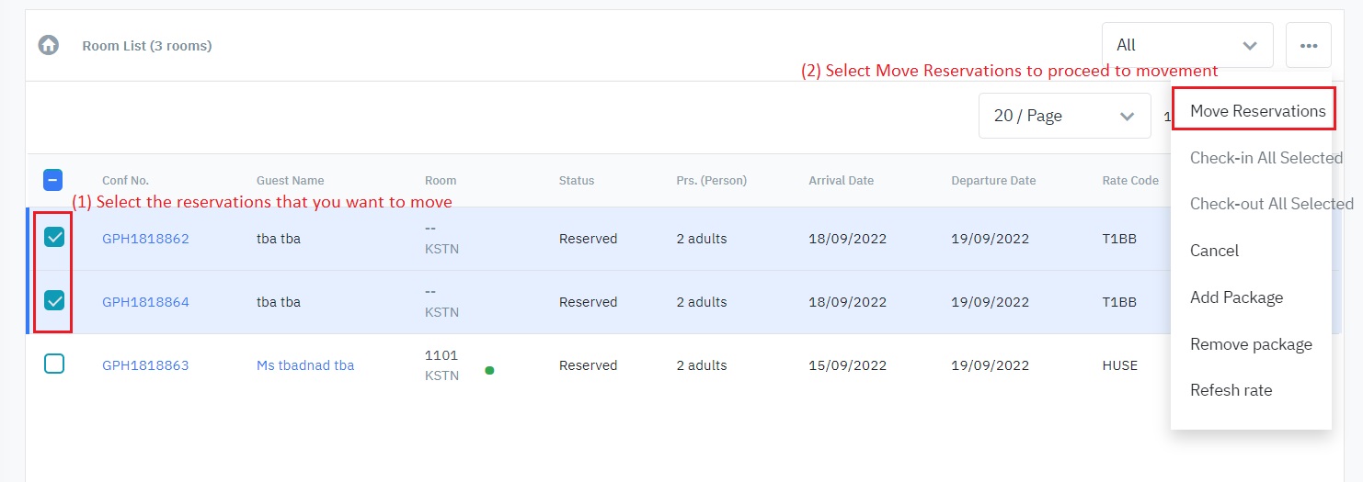Open guest Ms tbadnad tba profile link
Screen dimensions: 1363x482
pos(305,365)
